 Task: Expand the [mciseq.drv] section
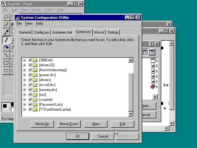click(24, 90)
